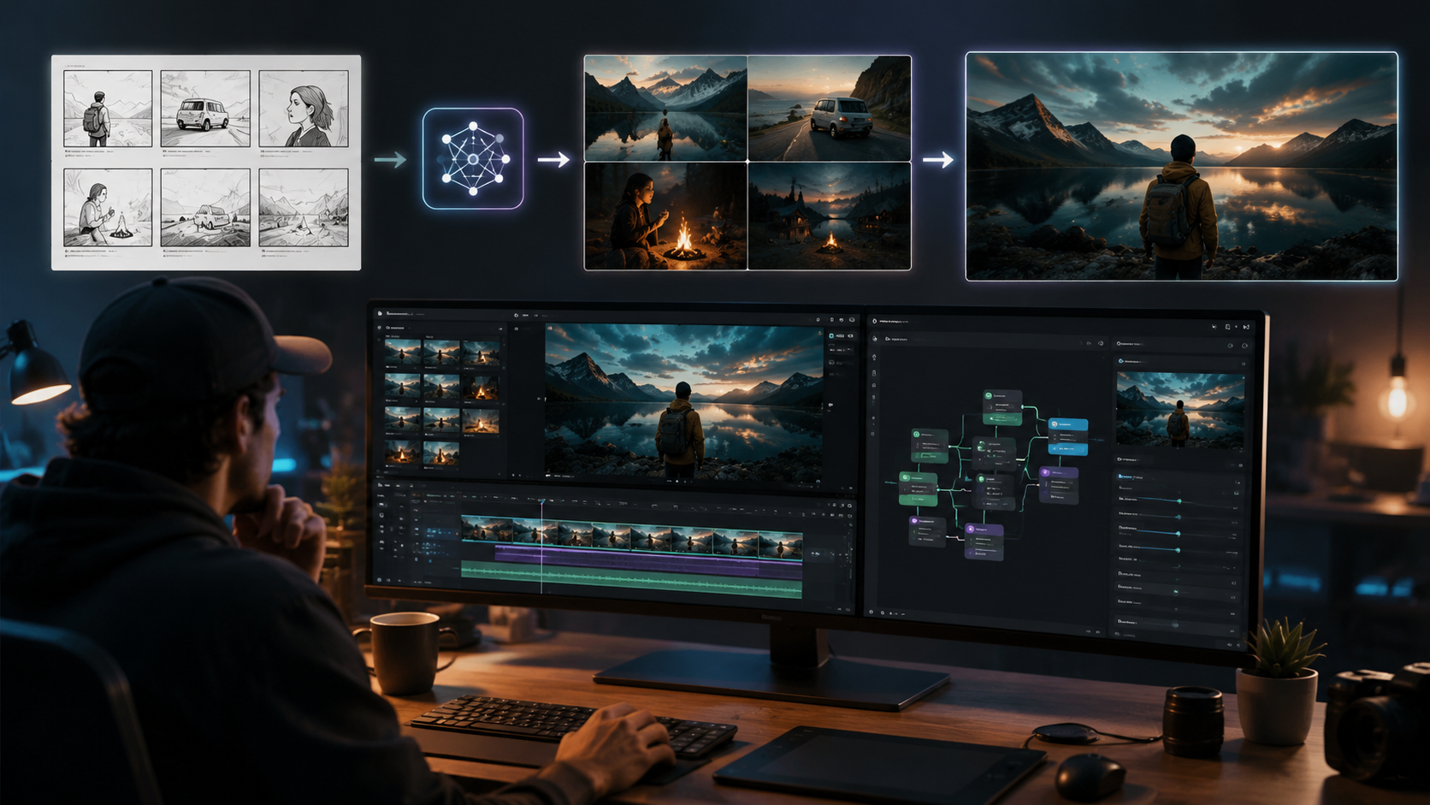Viewport: 1430px width, 805px height.
Task: Click the van storyboard sketch in top row
Action: pyautogui.click(x=205, y=109)
